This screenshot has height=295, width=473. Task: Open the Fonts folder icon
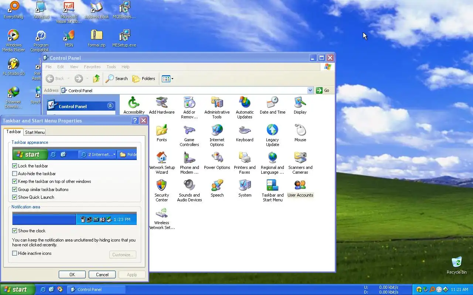[161, 133]
